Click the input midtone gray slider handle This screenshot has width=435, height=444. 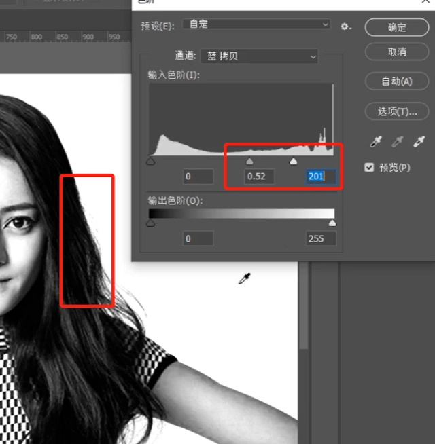[249, 162]
